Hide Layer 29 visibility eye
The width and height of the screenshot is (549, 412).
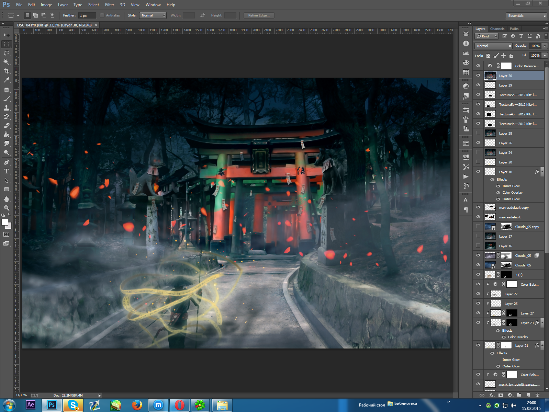tap(478, 85)
